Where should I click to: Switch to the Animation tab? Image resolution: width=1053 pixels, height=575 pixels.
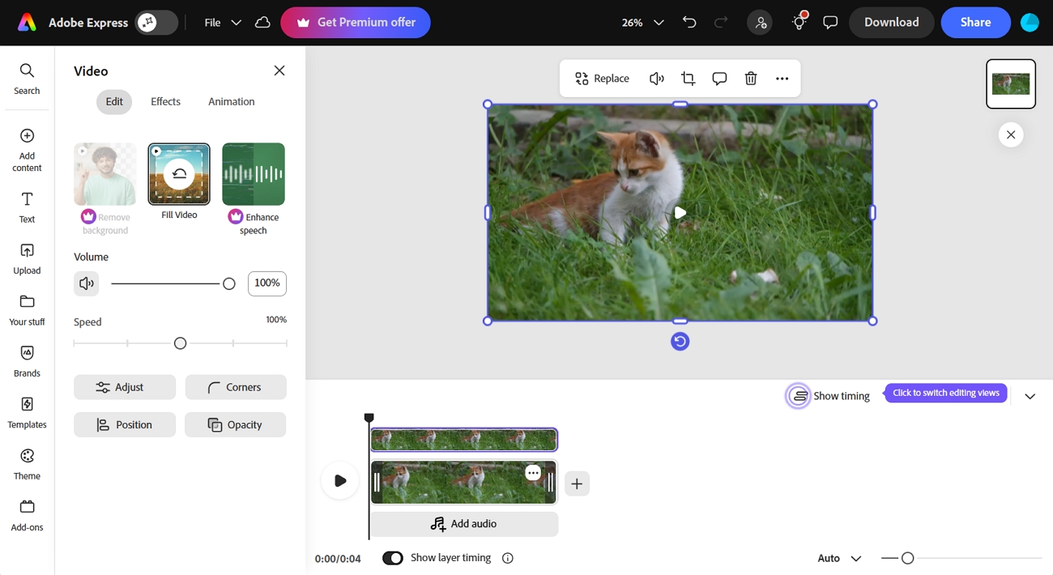coord(231,101)
